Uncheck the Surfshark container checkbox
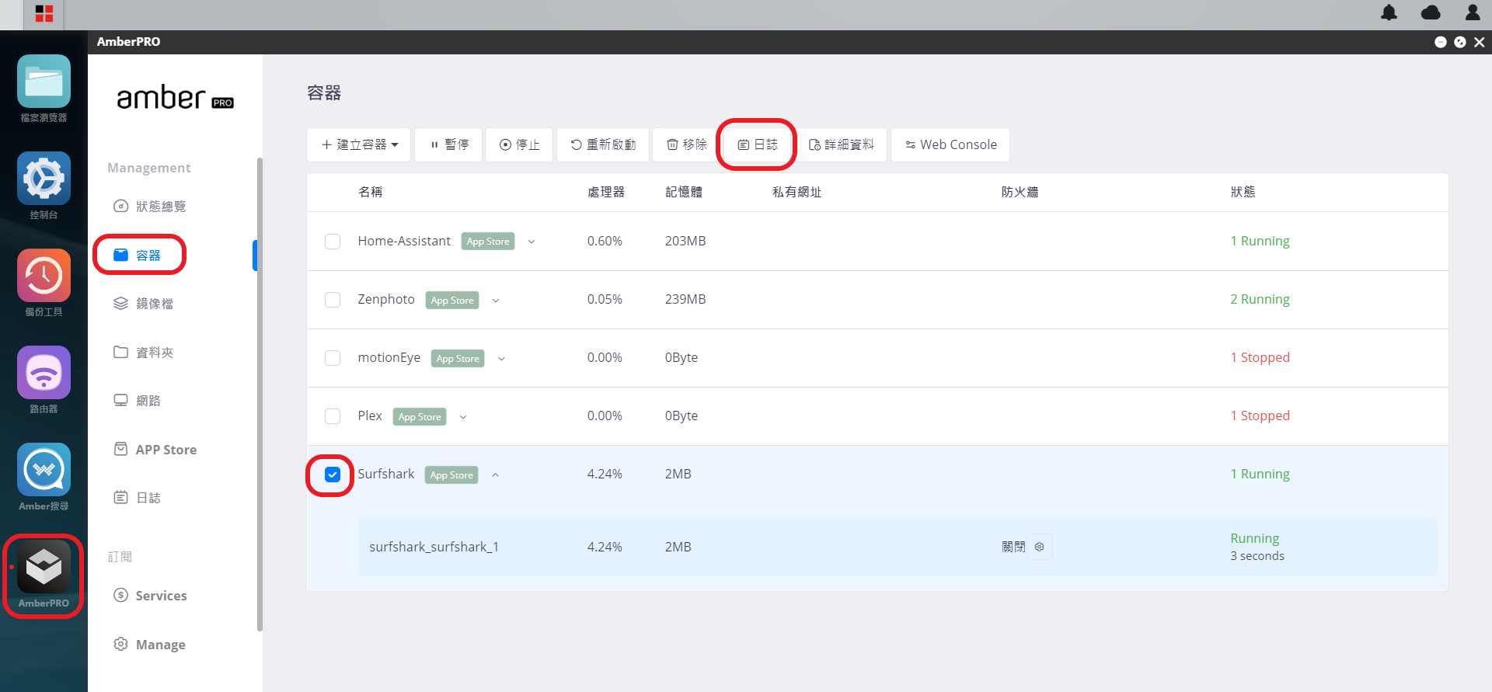This screenshot has height=692, width=1492. [x=333, y=475]
